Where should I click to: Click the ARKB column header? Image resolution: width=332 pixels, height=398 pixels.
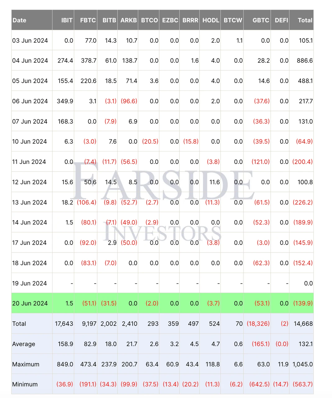129,20
